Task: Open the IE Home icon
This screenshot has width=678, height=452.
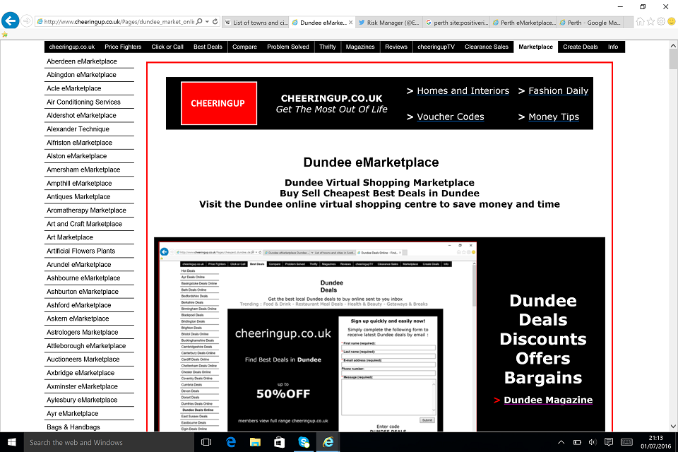Action: [x=640, y=22]
